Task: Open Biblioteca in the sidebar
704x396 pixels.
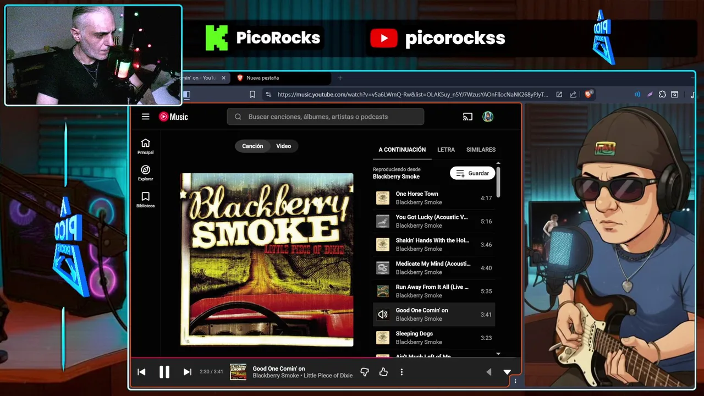Action: 145,200
